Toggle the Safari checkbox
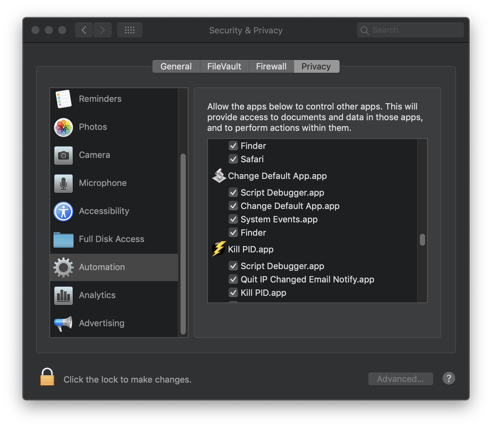This screenshot has width=492, height=428. [x=233, y=159]
